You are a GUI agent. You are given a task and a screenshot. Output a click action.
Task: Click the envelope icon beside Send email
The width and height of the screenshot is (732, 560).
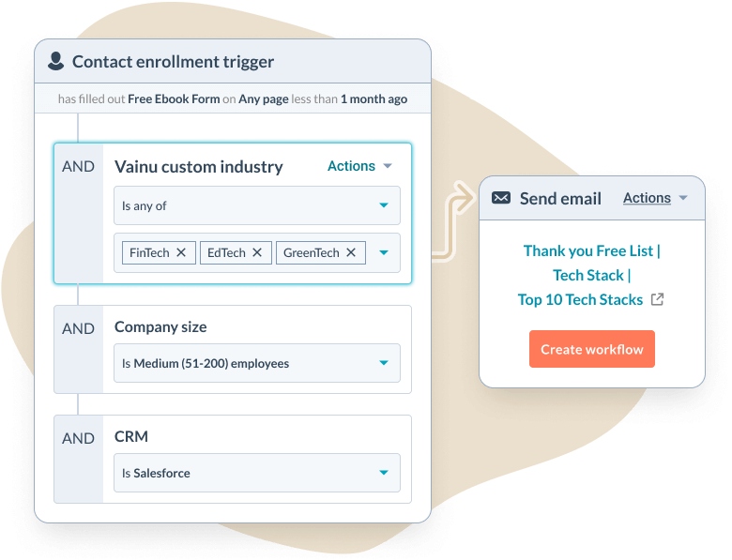coord(501,198)
